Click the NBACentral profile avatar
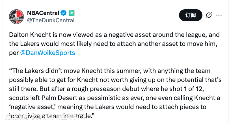Screen dimensions: 229x124 click(x=16, y=17)
